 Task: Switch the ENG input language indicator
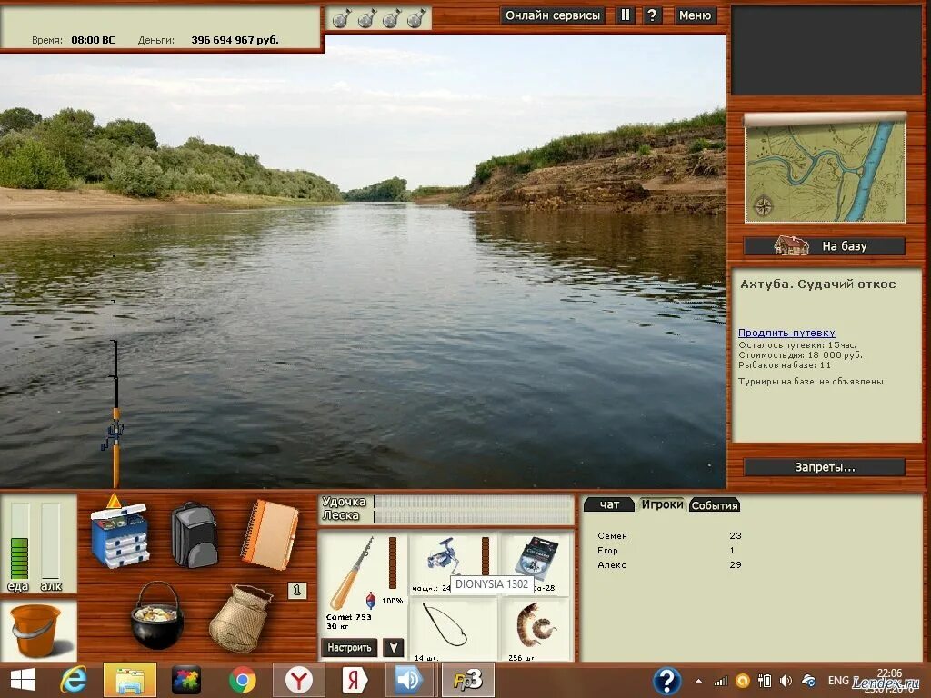[x=838, y=681]
